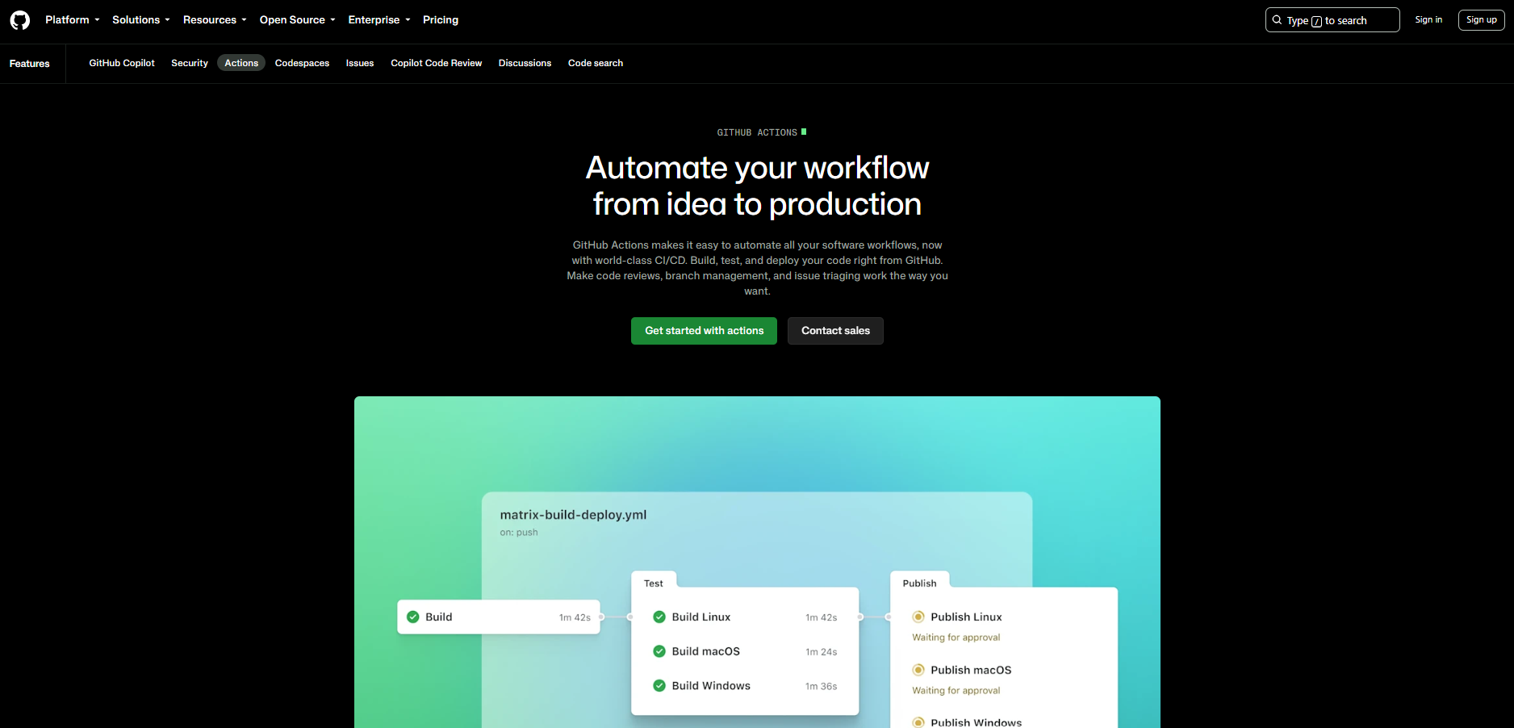1514x728 pixels.
Task: Go to the Discussions features tab
Action: tap(525, 63)
